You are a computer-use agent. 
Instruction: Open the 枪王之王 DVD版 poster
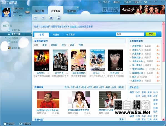click(60, 60)
